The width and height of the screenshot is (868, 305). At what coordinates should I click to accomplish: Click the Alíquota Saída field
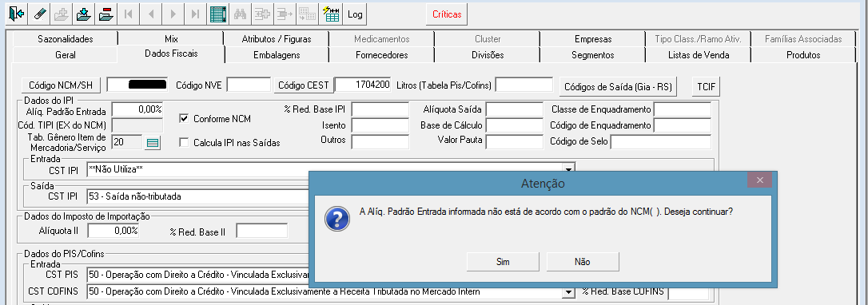click(515, 109)
